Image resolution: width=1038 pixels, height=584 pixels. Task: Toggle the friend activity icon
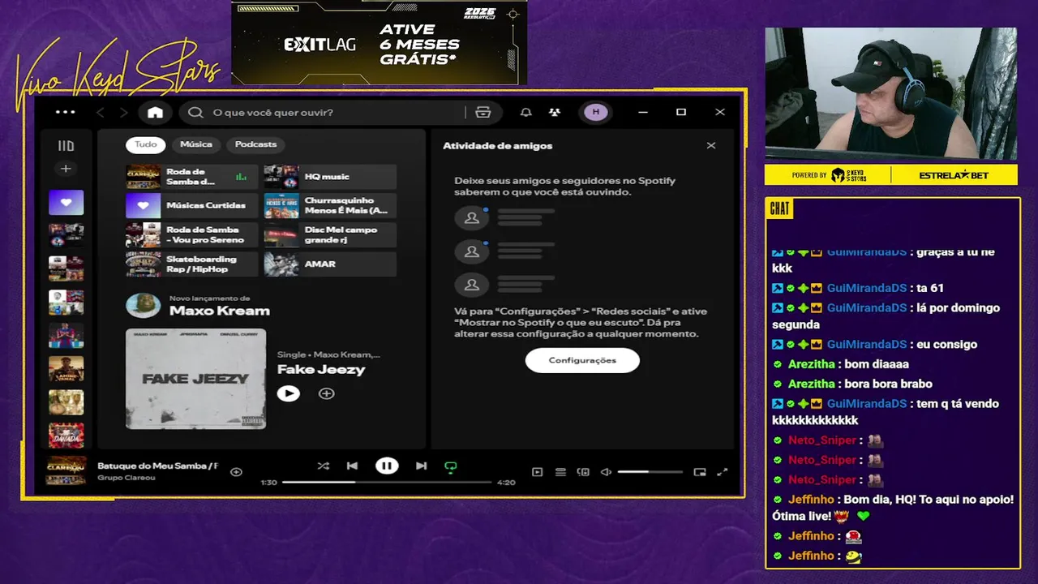click(x=554, y=112)
